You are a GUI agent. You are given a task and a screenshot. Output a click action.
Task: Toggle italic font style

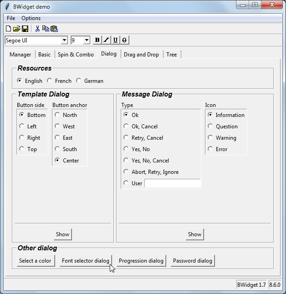106,40
